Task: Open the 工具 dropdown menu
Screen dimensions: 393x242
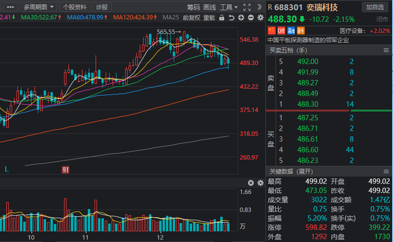Action: coord(228,7)
